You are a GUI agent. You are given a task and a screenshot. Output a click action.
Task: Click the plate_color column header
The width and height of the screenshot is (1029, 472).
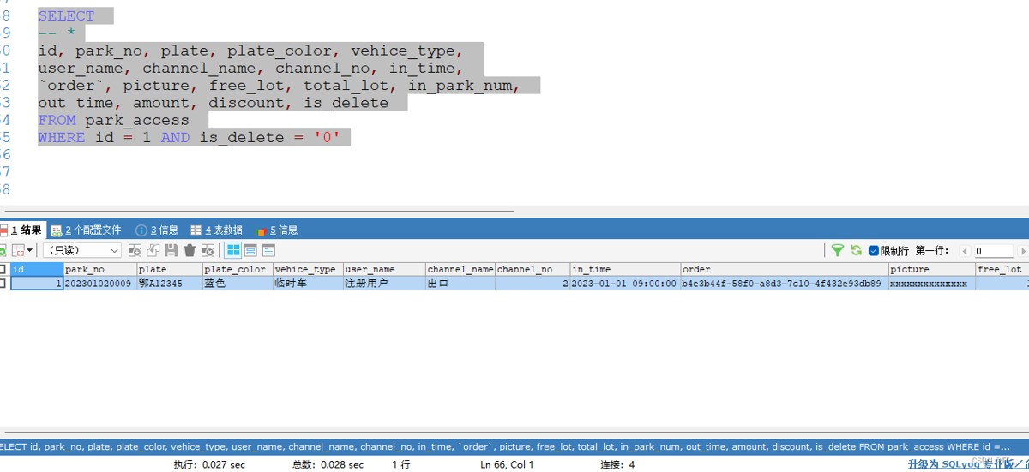238,269
